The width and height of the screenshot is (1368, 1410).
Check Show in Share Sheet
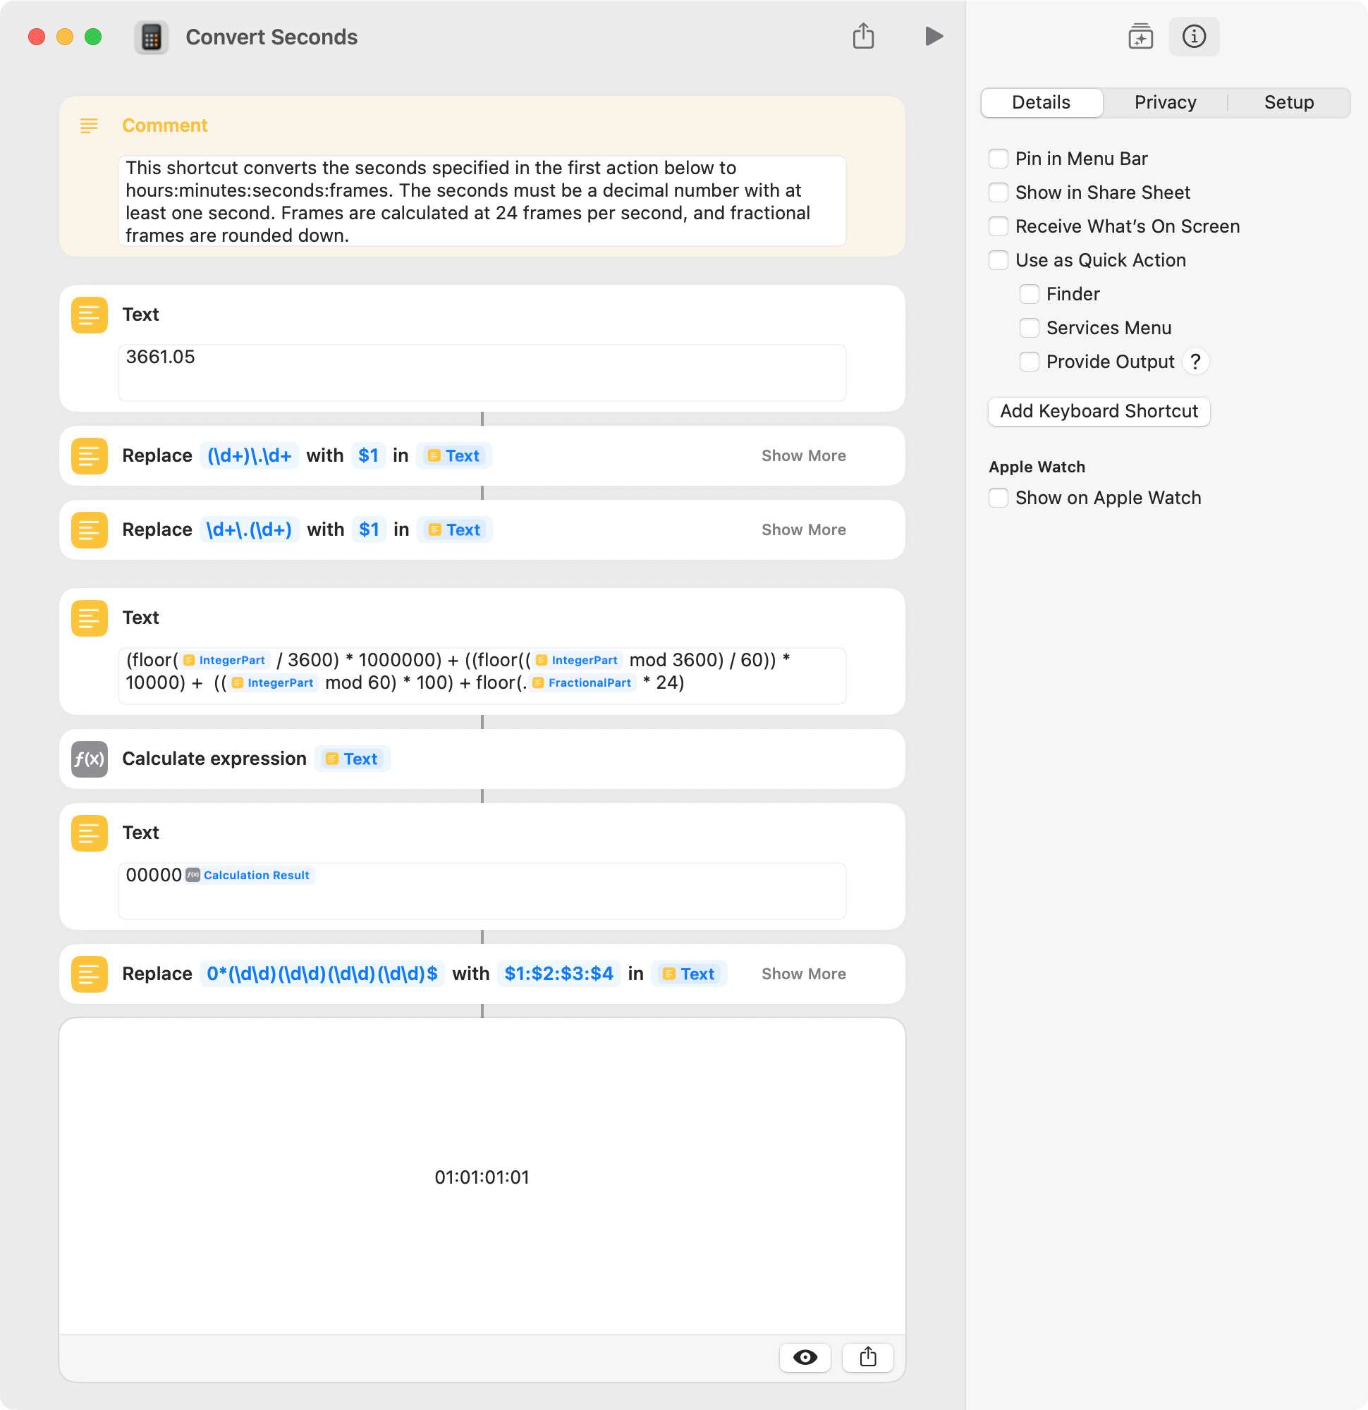tap(998, 192)
